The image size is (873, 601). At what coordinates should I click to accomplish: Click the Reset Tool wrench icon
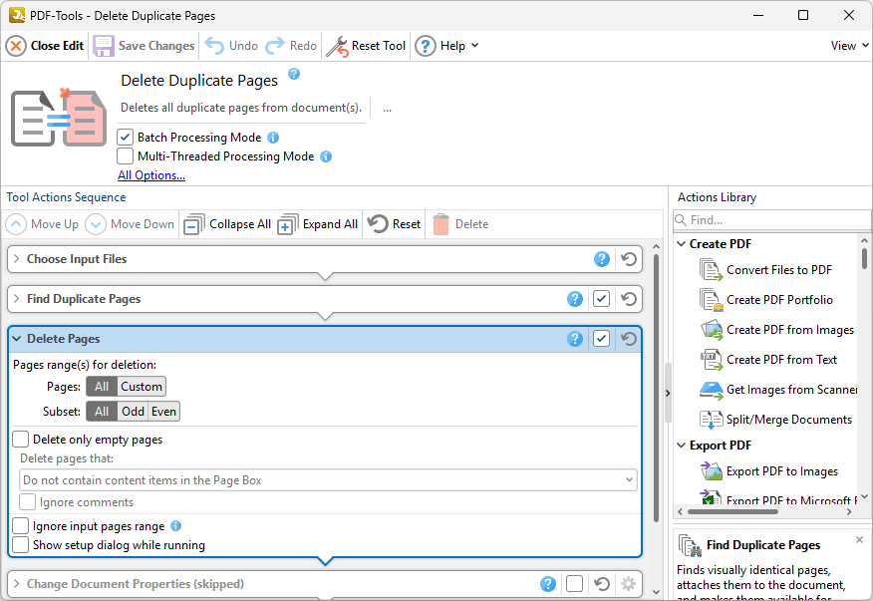pos(338,46)
